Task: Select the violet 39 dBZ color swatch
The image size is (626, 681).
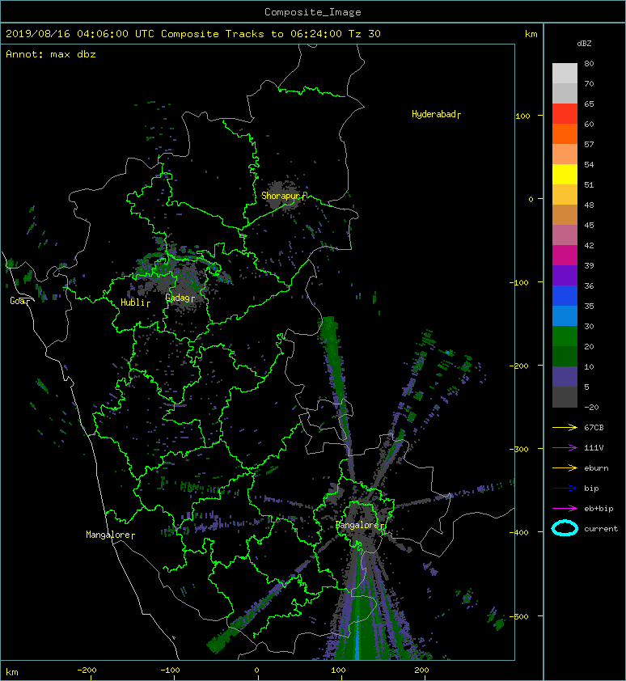Action: click(x=565, y=275)
